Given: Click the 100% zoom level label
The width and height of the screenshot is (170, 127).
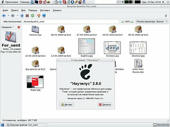Looking at the screenshot, I should tap(127, 22).
